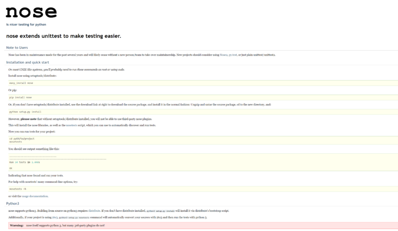This screenshot has height=231, width=398.
Task: Click the 'python3 setup.py install' inline code
Action: 161,211
